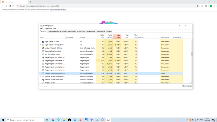Open Microsoft Store from the taskbar
This screenshot has width=217, height=122.
coord(69,120)
